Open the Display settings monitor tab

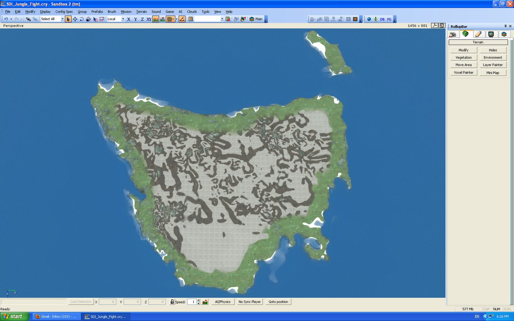click(491, 34)
